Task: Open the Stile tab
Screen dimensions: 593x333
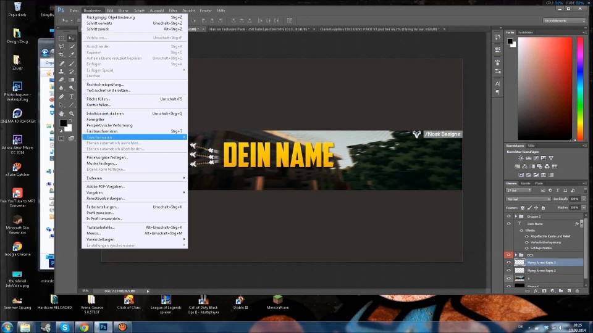Action: [x=531, y=146]
